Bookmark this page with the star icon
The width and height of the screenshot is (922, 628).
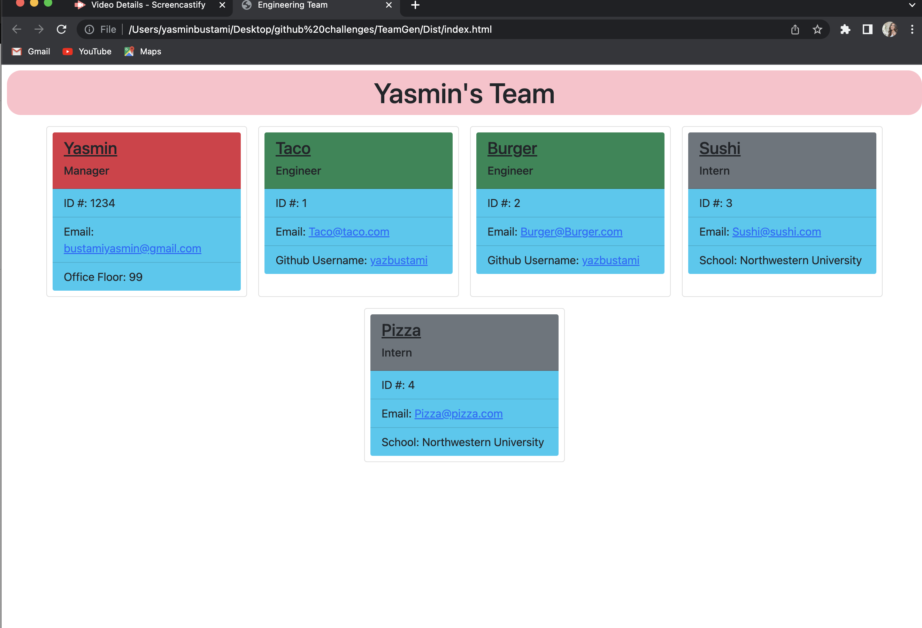[x=817, y=29]
